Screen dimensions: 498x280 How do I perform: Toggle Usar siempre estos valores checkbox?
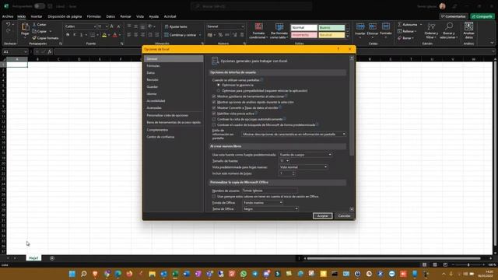pyautogui.click(x=214, y=197)
